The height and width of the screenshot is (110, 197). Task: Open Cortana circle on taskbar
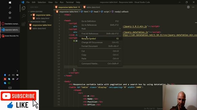point(10,13)
